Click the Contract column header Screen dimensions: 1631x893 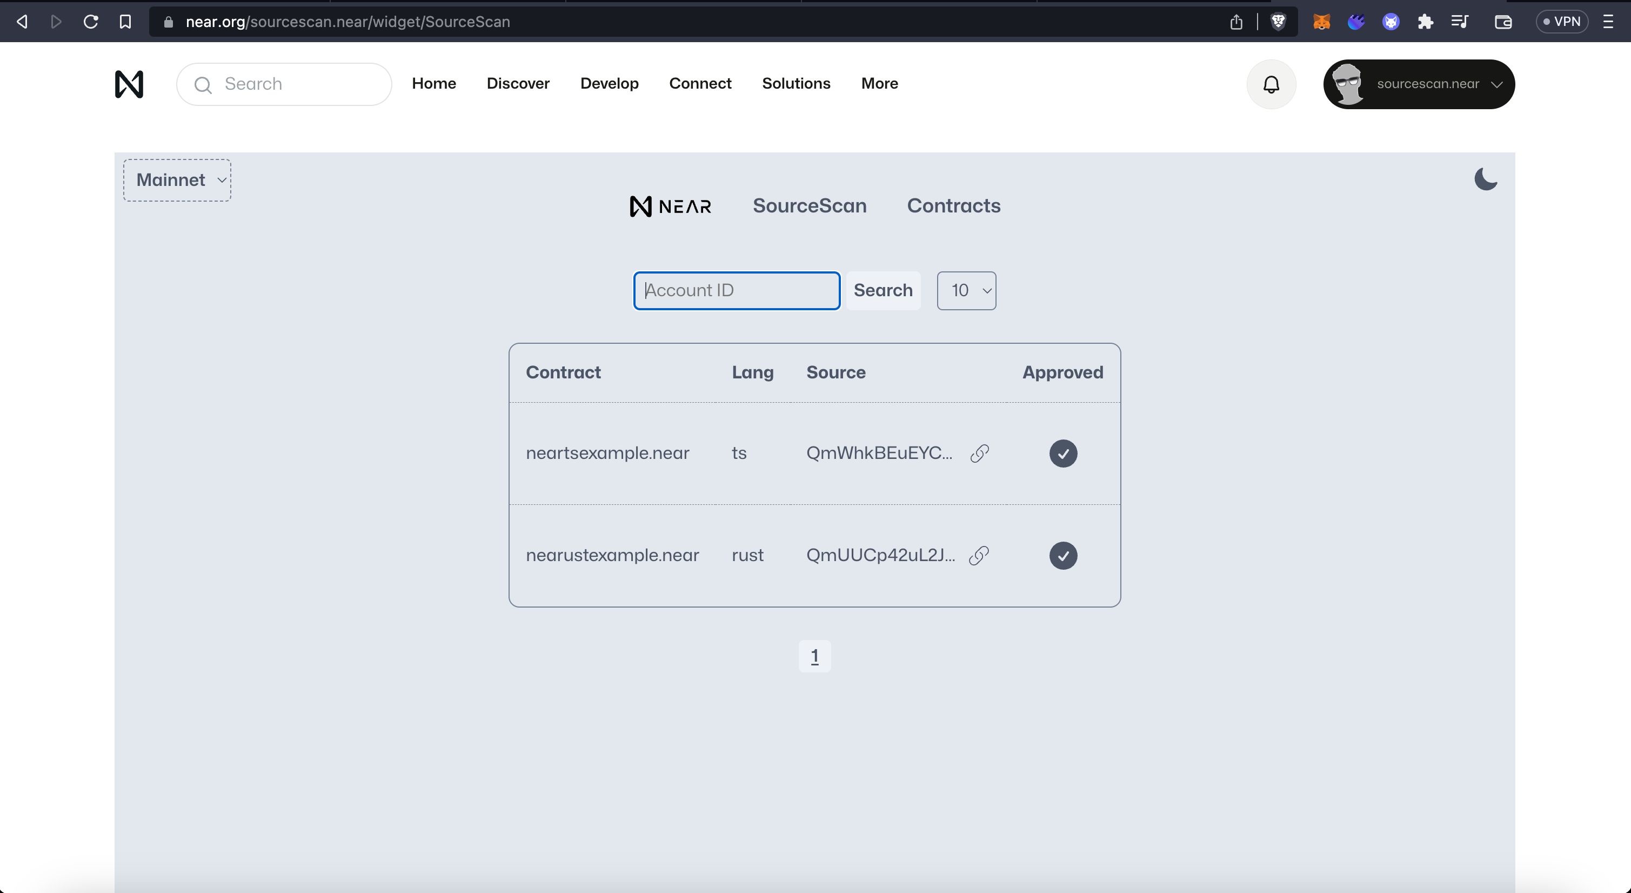coord(563,372)
